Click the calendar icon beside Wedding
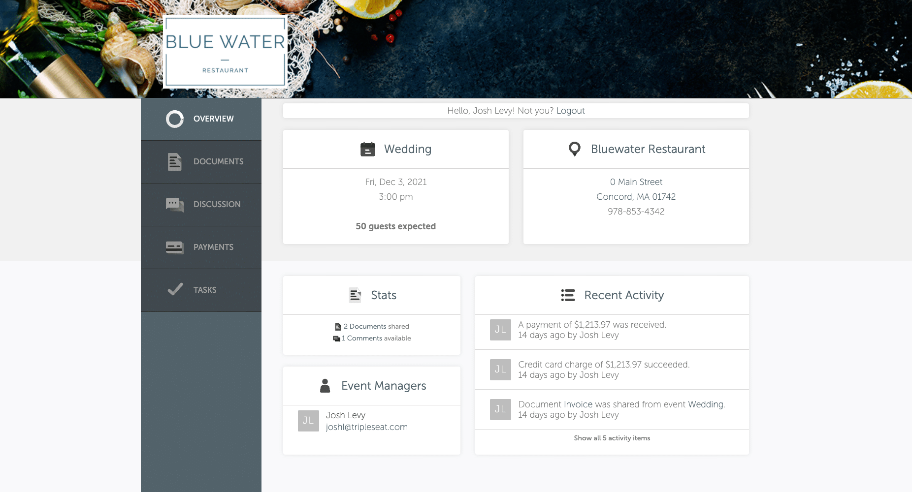This screenshot has width=912, height=492. [x=367, y=149]
